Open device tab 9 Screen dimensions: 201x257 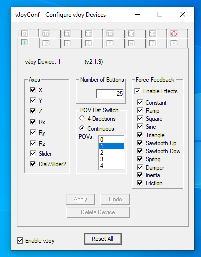pyautogui.click(x=28, y=34)
